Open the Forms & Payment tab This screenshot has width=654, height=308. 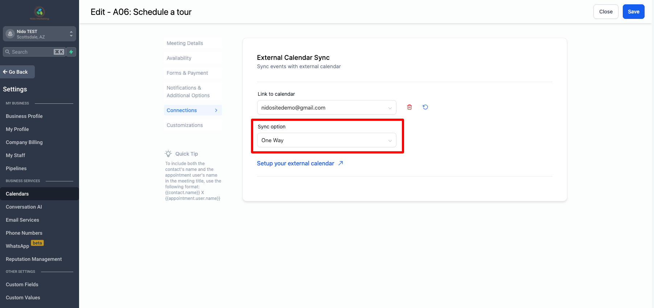tap(193, 73)
